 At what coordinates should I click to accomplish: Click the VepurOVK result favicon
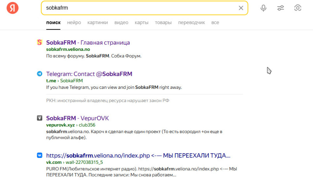40,118
